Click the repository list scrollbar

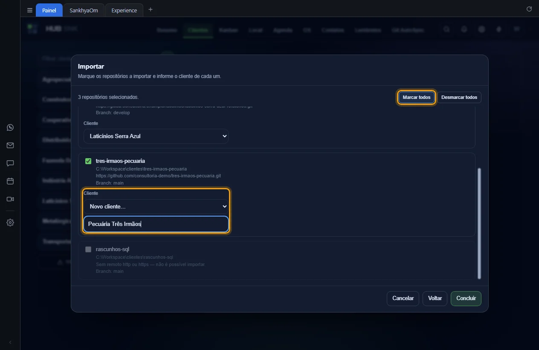479,224
